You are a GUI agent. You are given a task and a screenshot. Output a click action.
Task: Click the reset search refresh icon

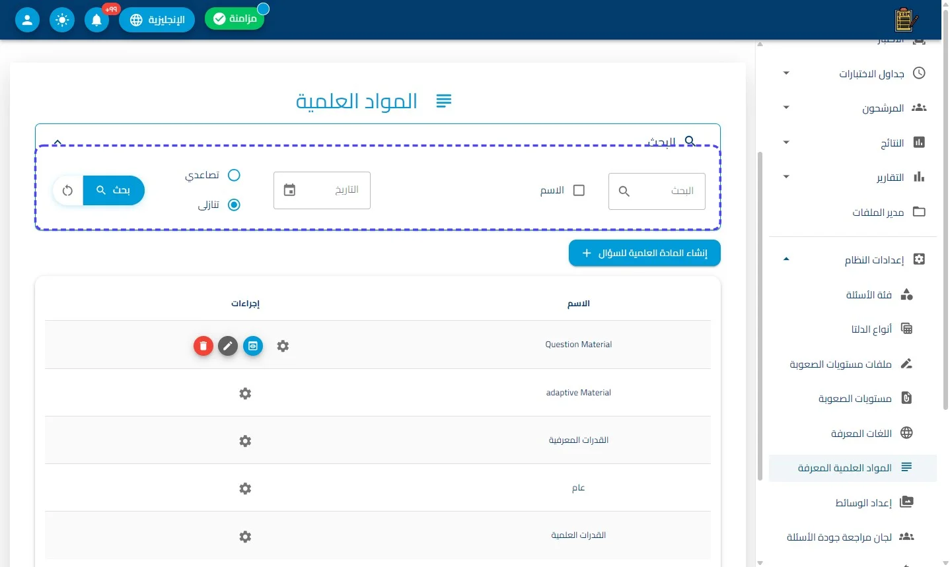point(67,190)
